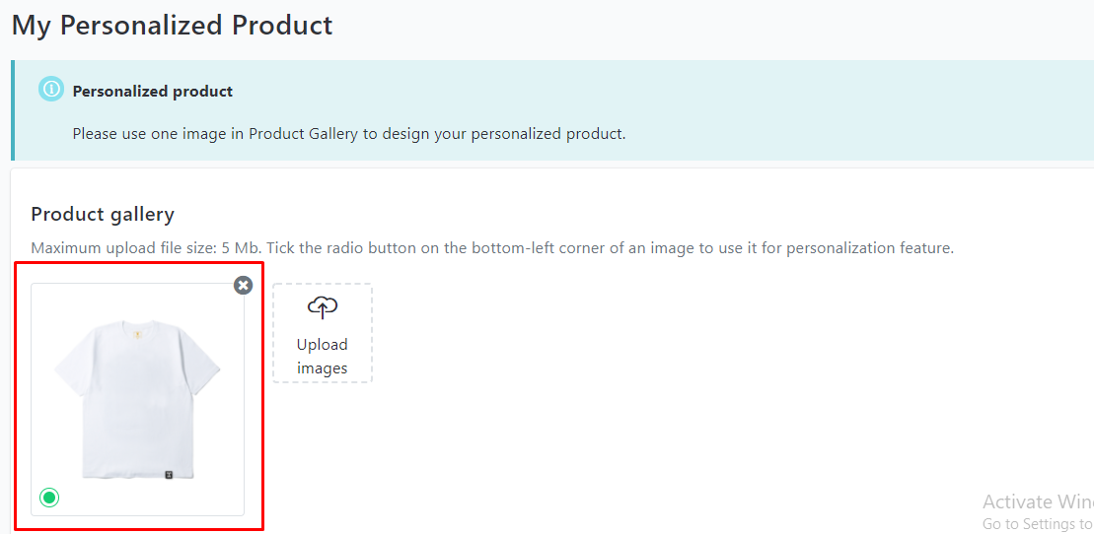Click the black hem tag on the t-shirt

169,475
